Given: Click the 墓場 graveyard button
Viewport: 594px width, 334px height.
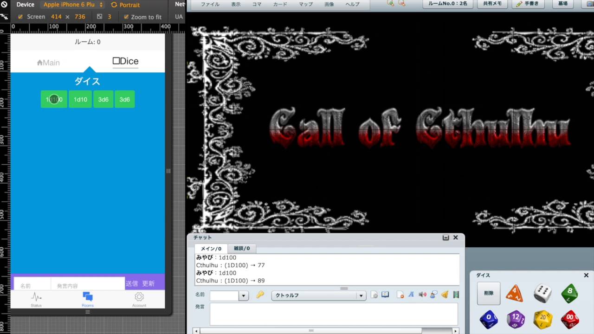Looking at the screenshot, I should 562,4.
